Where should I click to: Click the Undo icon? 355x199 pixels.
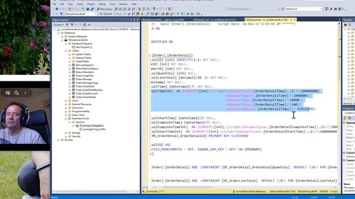pyautogui.click(x=154, y=9)
